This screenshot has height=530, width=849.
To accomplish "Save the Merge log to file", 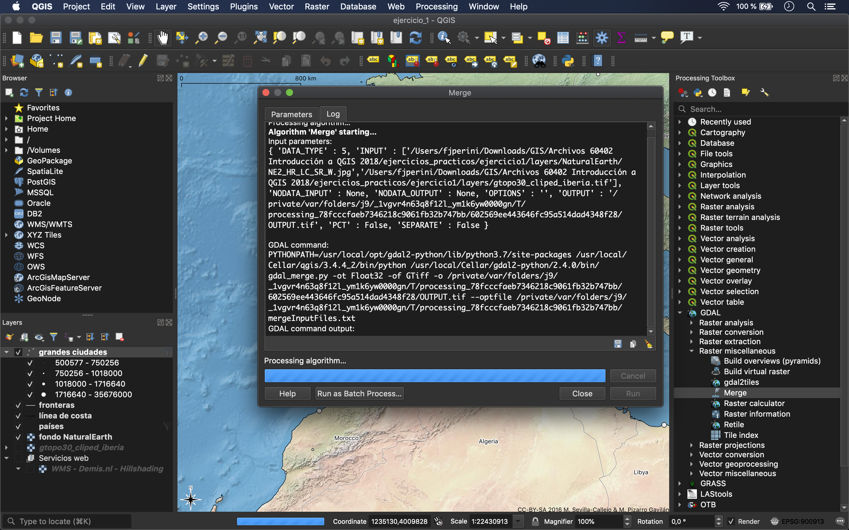I will tap(618, 344).
